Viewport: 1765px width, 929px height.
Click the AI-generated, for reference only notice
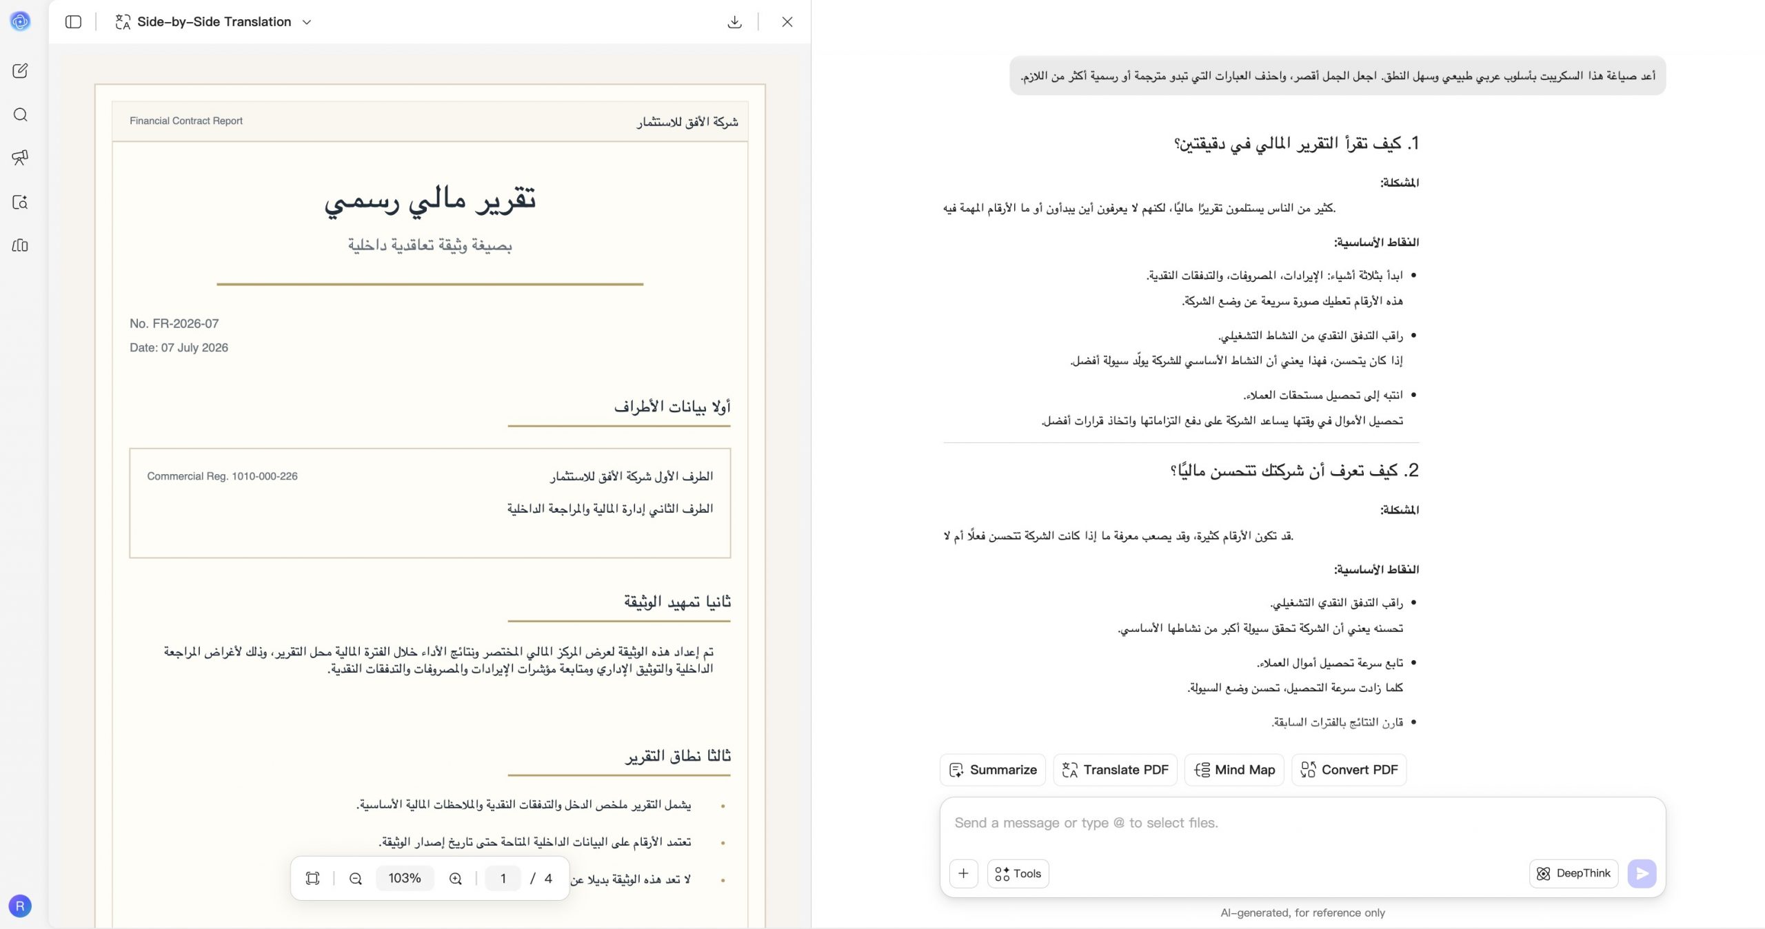1302,912
